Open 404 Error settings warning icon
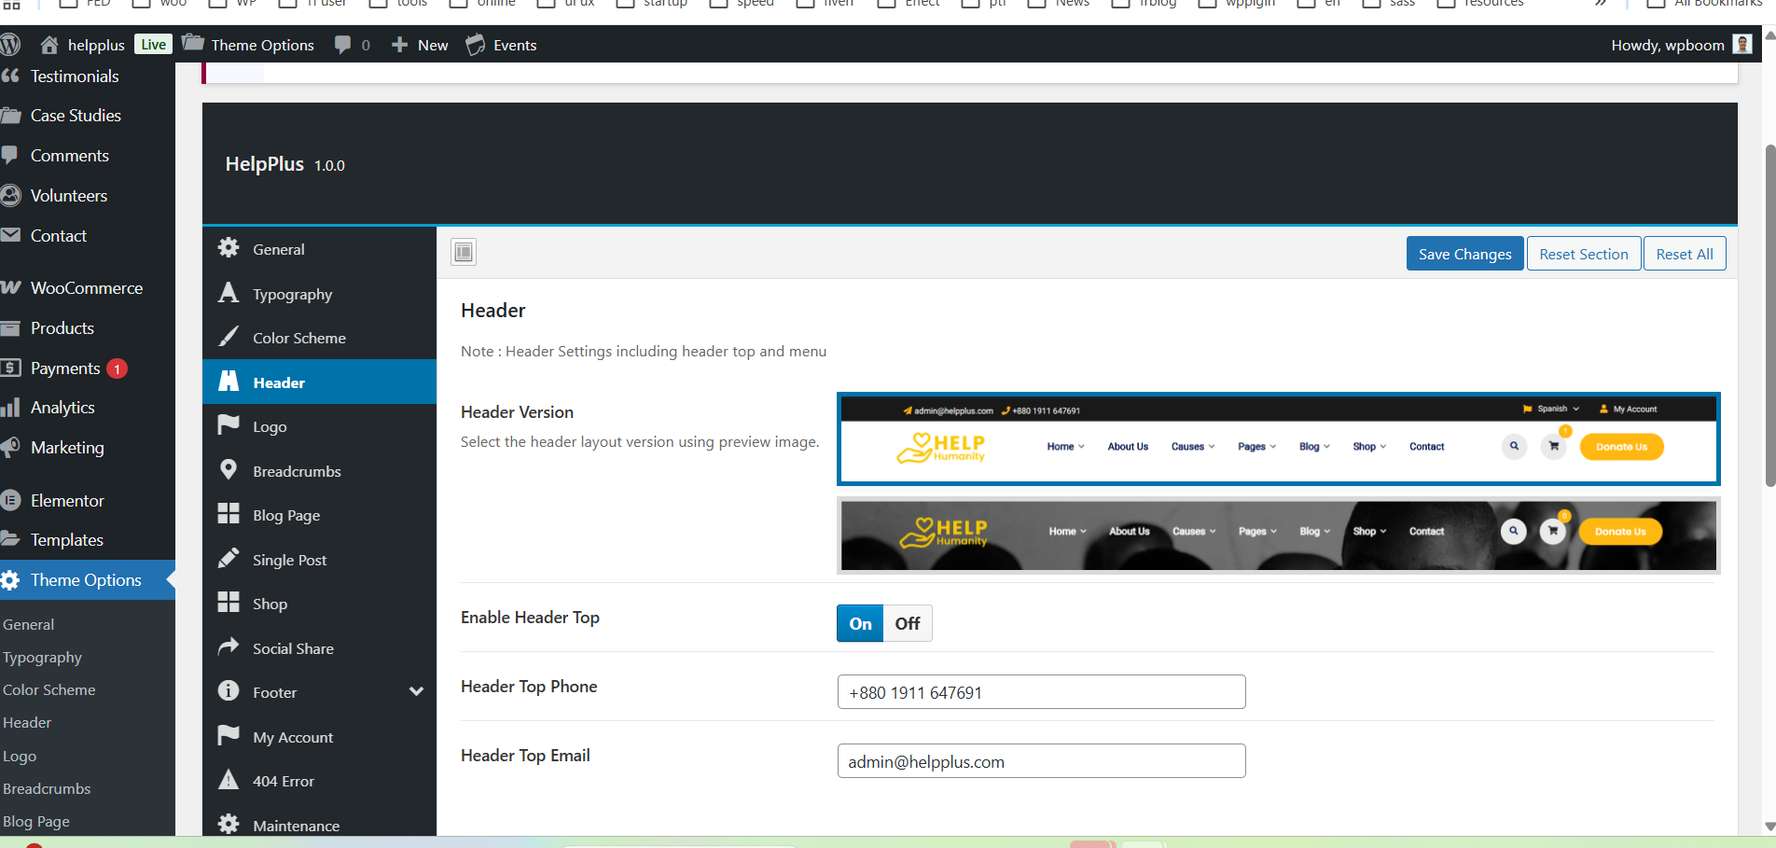Viewport: 1776px width, 848px height. pos(229,780)
